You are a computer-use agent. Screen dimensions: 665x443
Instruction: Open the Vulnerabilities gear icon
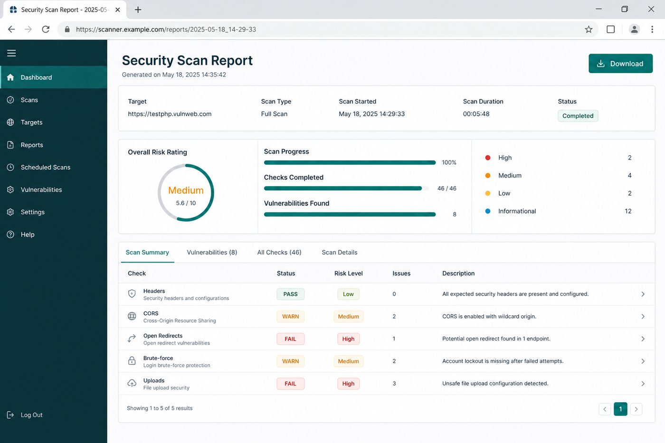[10, 189]
